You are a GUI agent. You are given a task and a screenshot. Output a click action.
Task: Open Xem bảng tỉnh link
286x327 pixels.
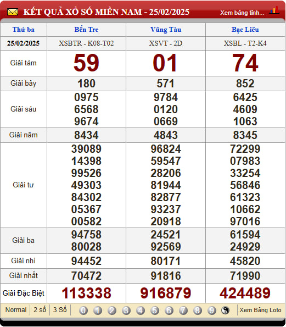coord(242,13)
